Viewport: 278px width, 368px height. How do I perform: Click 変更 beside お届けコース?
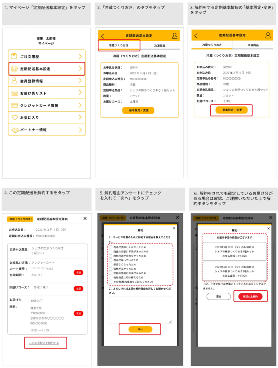79,289
